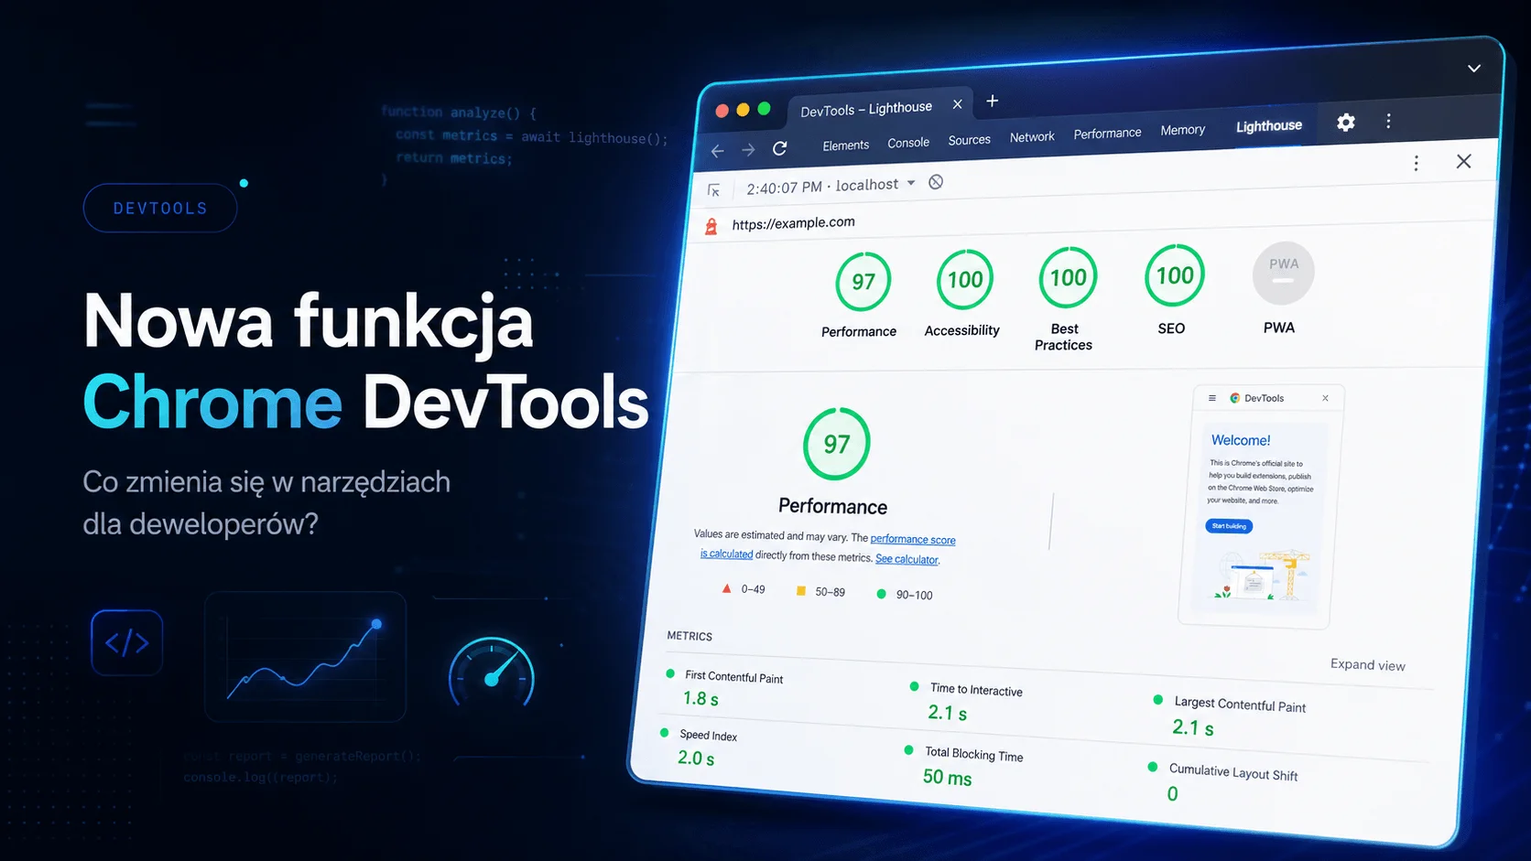This screenshot has height=861, width=1531.
Task: Click the red triangle 0–49 legend
Action: [744, 589]
